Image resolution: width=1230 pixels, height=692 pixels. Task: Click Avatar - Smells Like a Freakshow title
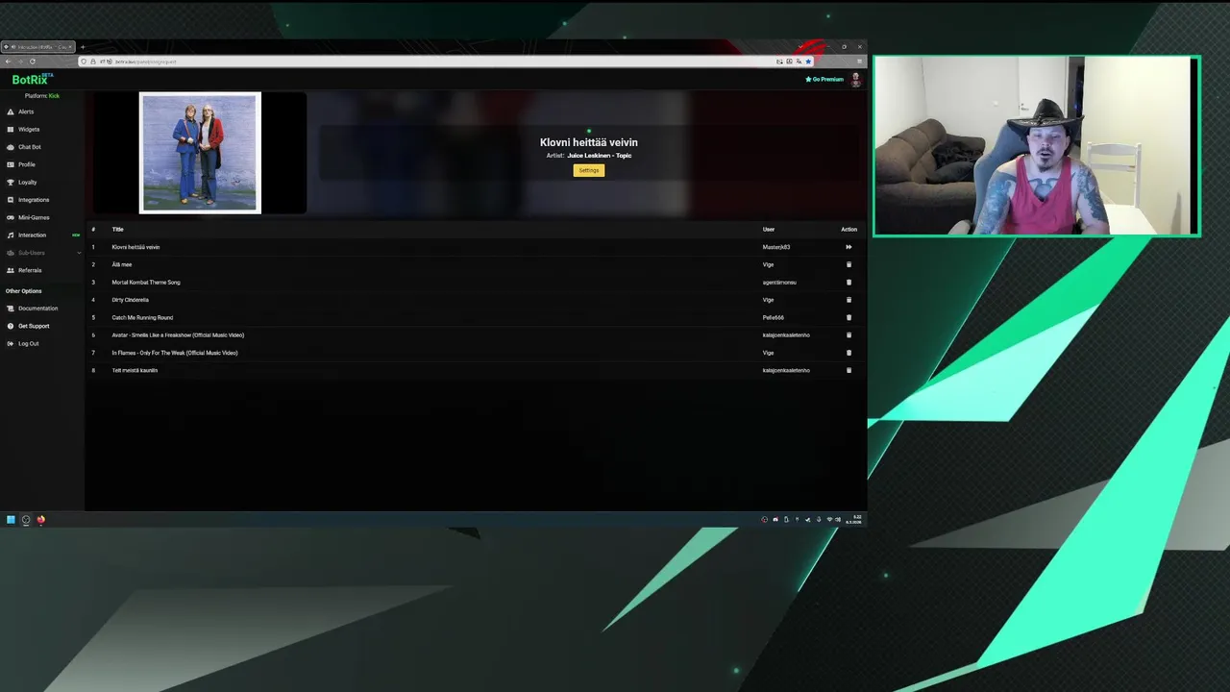(178, 335)
